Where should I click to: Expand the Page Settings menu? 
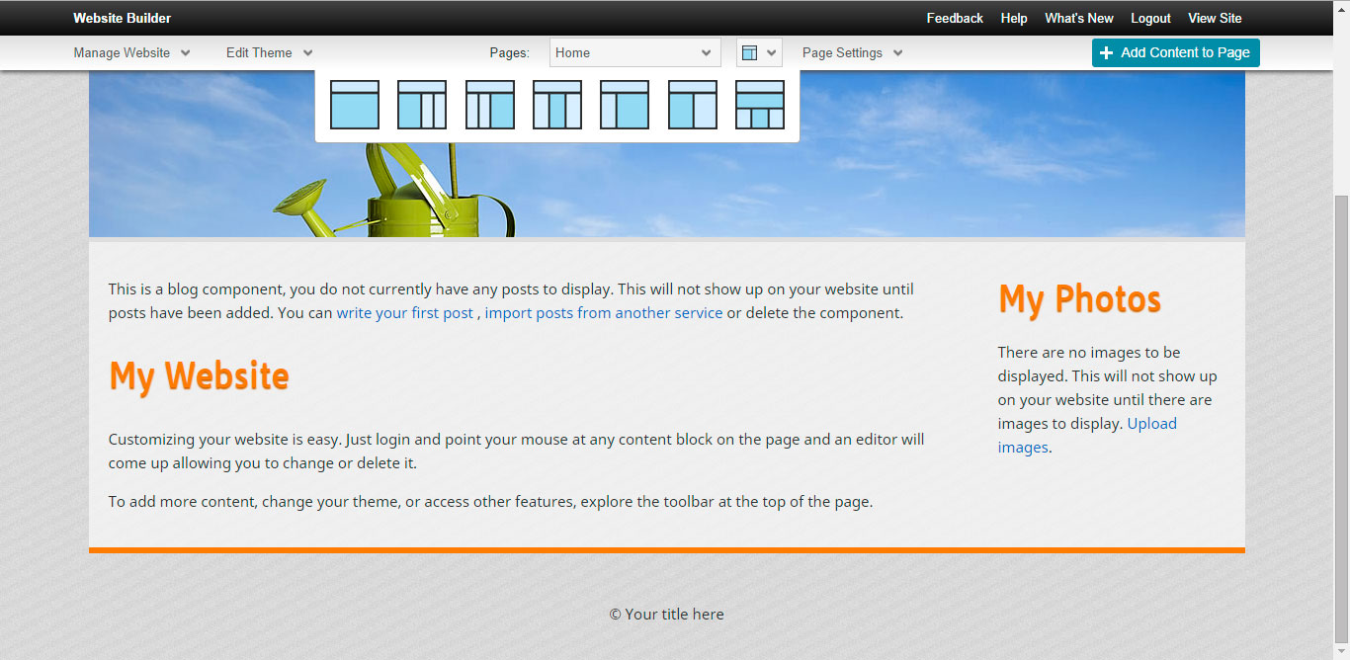pos(853,53)
